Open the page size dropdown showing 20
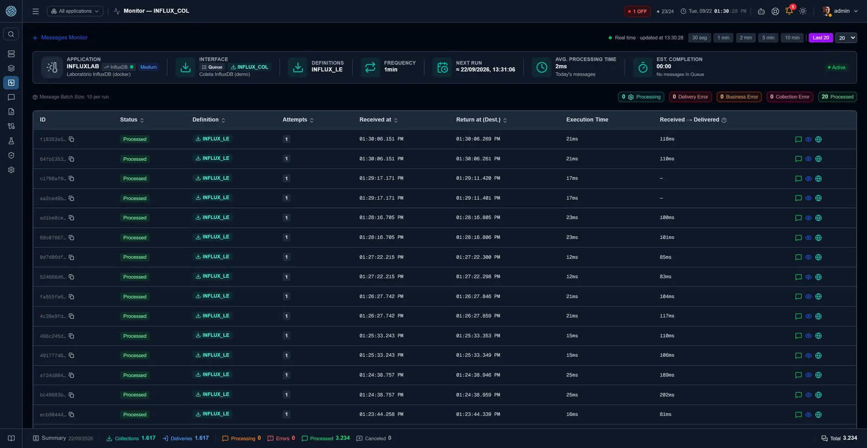This screenshot has width=867, height=448. 846,38
